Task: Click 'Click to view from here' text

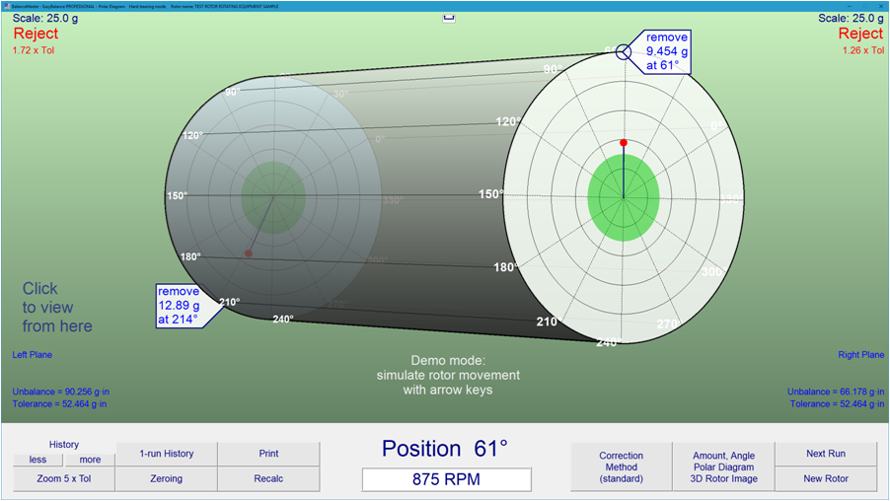Action: (x=57, y=307)
